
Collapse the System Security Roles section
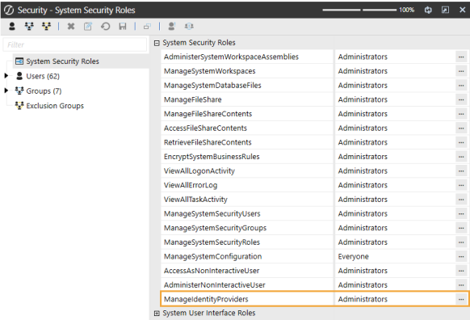click(157, 43)
